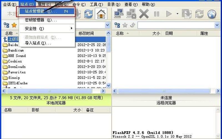
Task: Click the play transfer queue icon
Action: click(169, 14)
